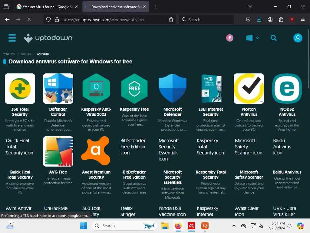
Task: Save the page to Pocket
Action: 248,19
